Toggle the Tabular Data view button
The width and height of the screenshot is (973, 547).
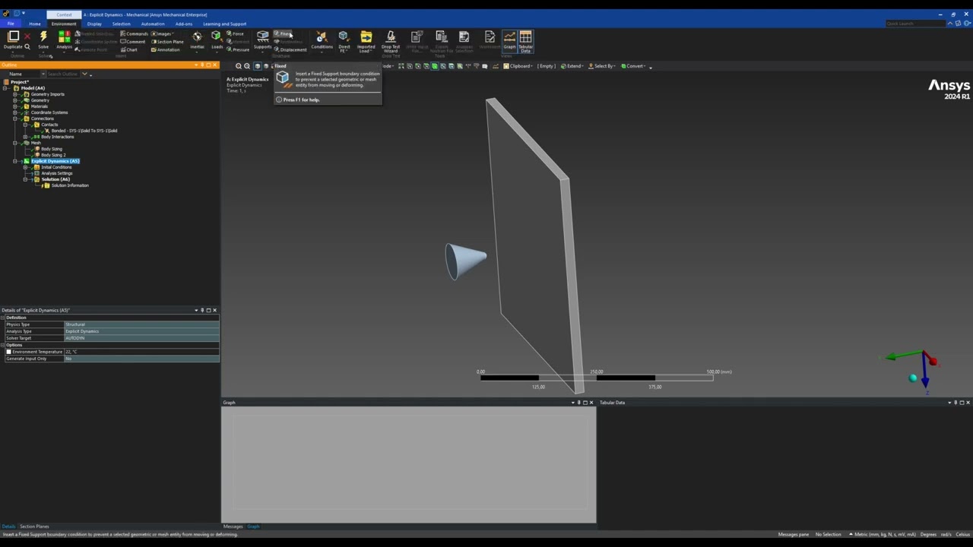point(525,41)
